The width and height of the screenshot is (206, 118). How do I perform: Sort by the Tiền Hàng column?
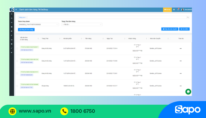pos(103,39)
